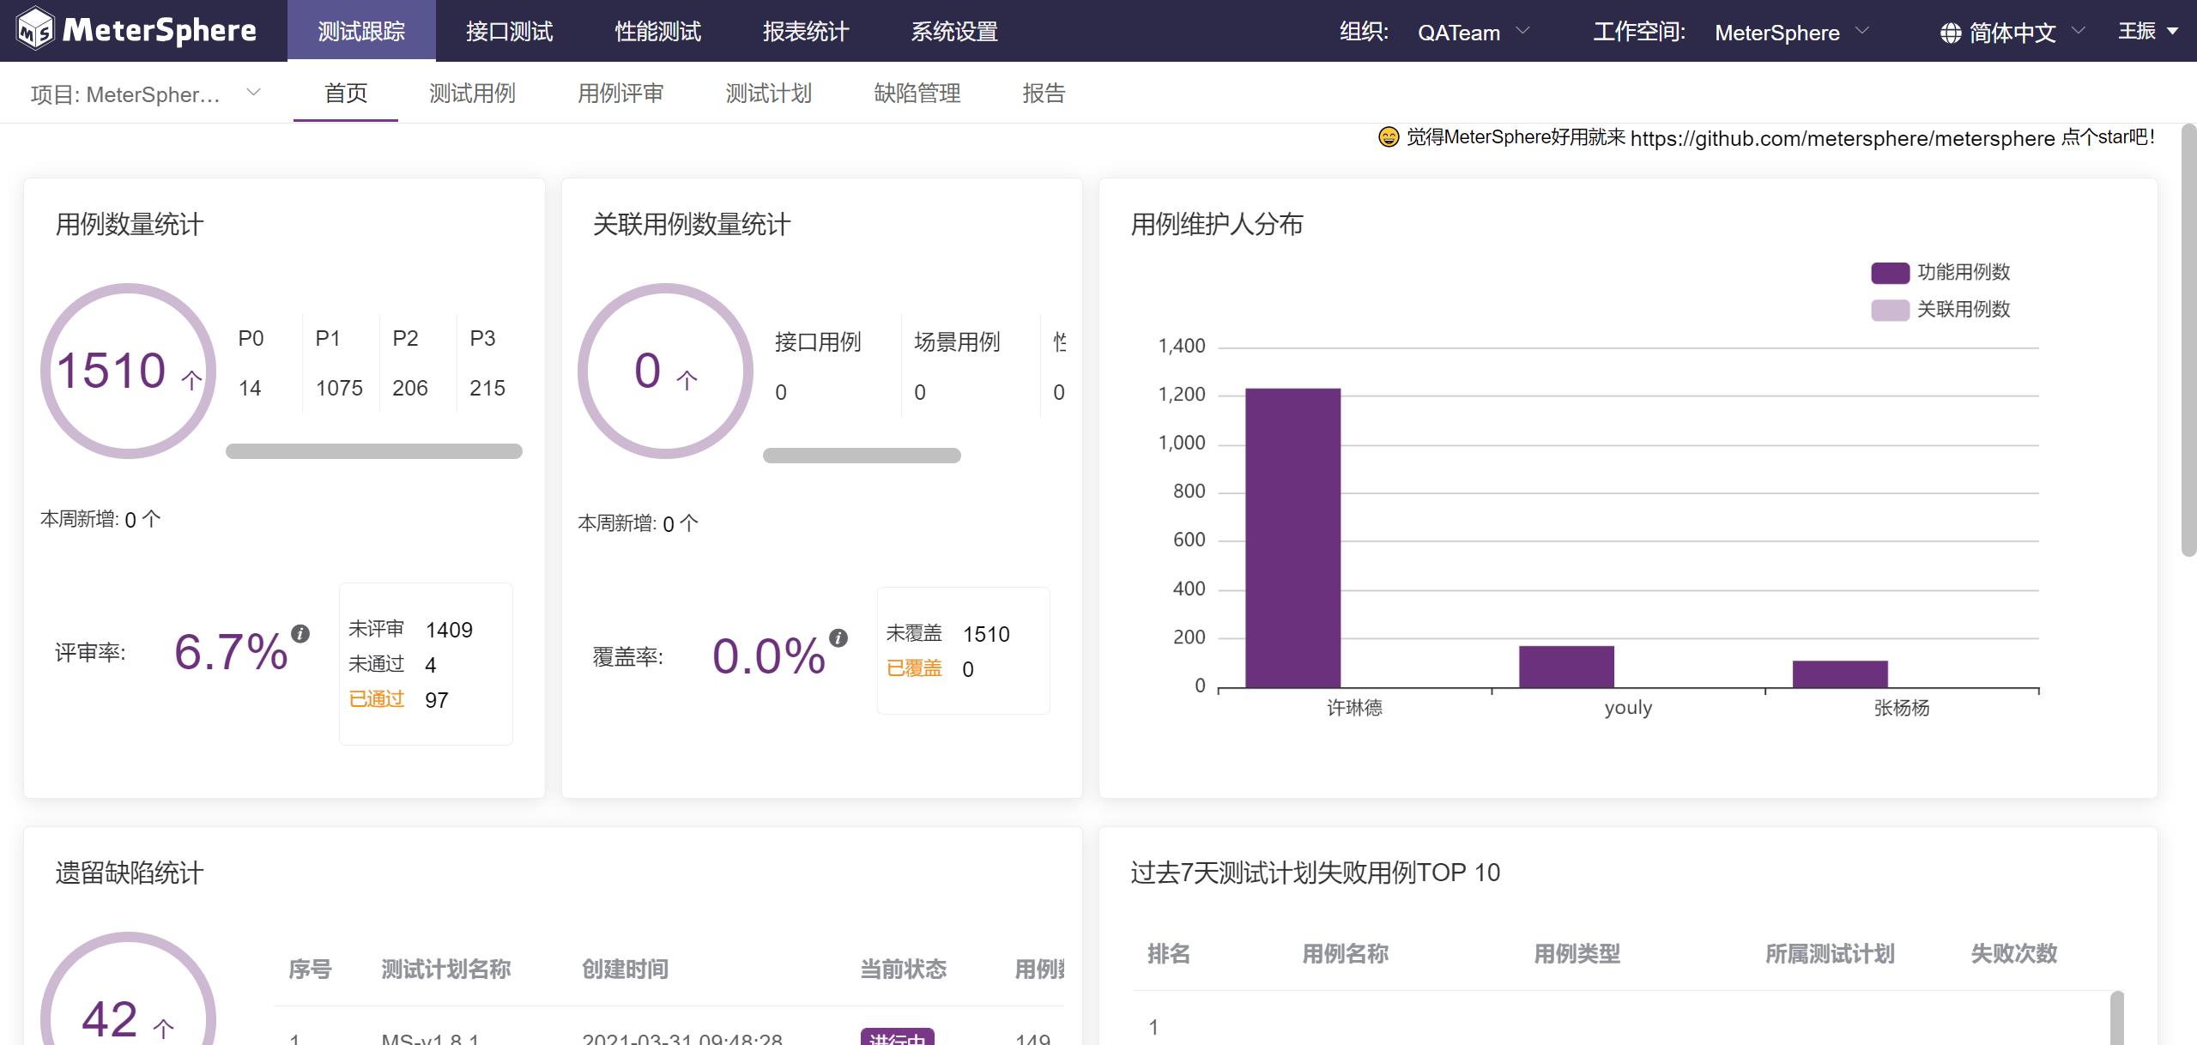Screen dimensions: 2197x1045
Task: Toggle the 关联用例数 legend swatch
Action: [1890, 310]
